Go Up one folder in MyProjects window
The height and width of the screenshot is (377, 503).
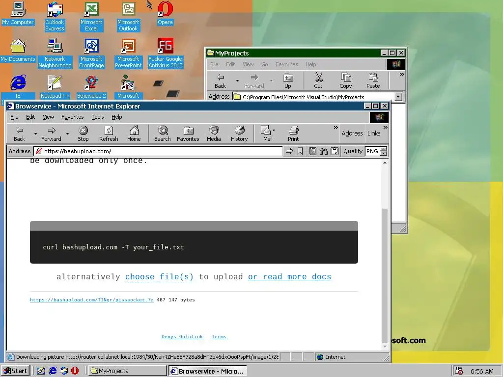click(288, 81)
